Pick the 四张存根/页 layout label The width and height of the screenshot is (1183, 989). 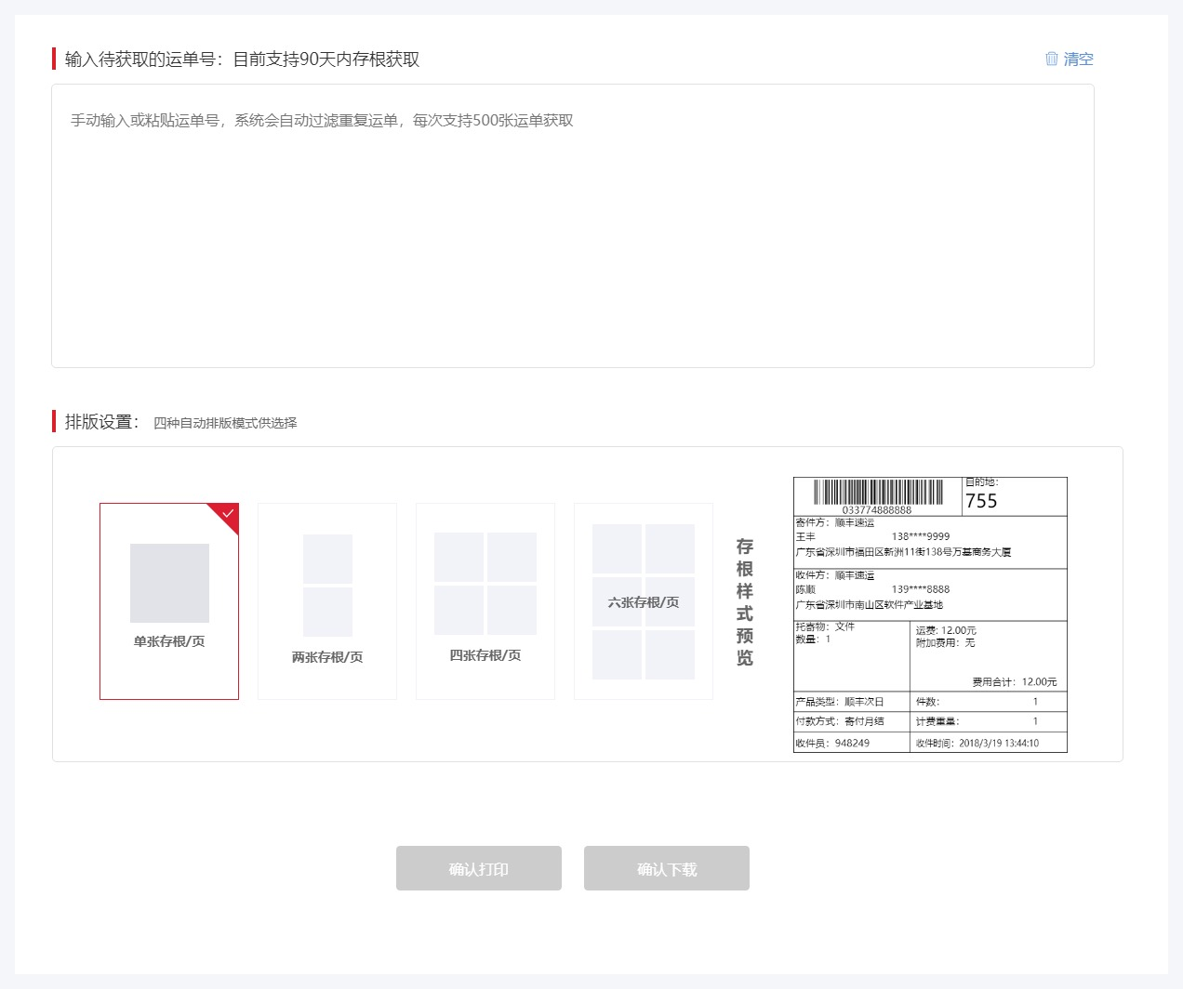tap(485, 655)
